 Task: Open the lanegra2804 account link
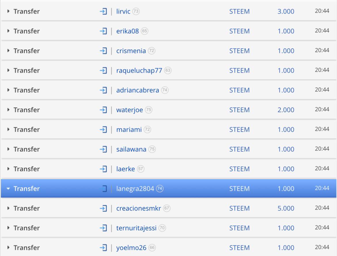point(135,189)
